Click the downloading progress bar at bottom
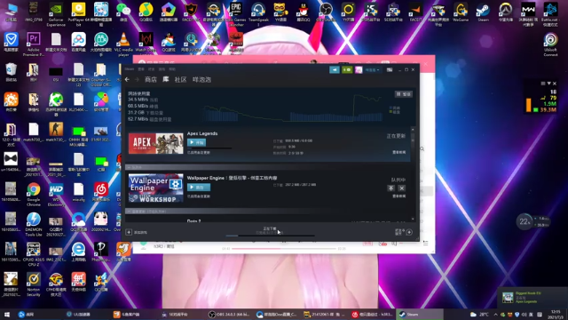The width and height of the screenshot is (568, 320). coord(270,236)
